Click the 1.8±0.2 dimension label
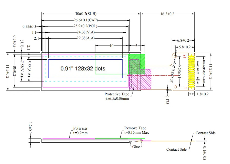 203,94
